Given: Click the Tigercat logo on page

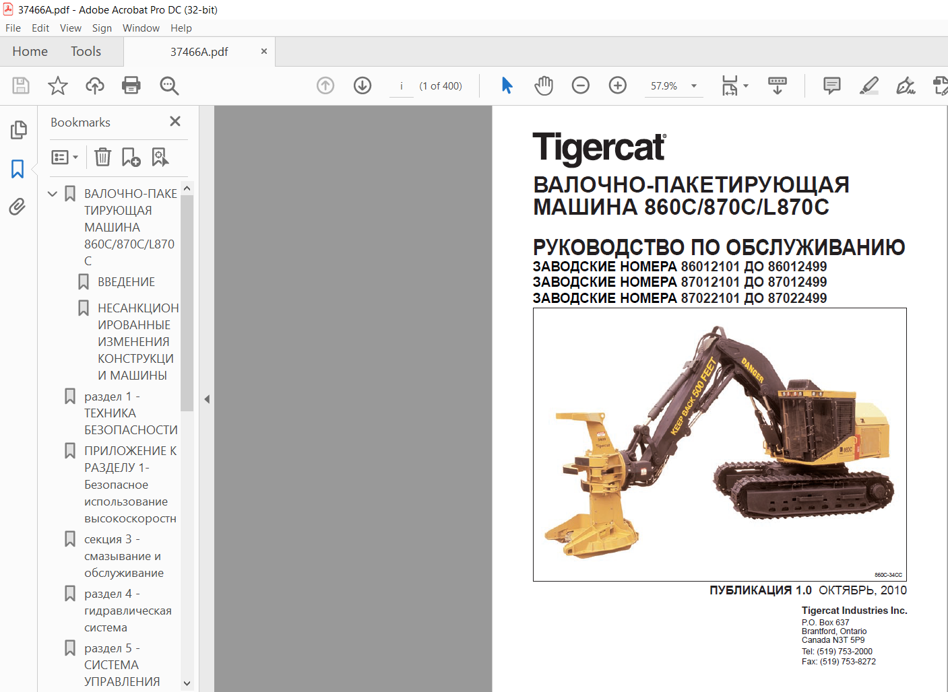Looking at the screenshot, I should (x=600, y=148).
